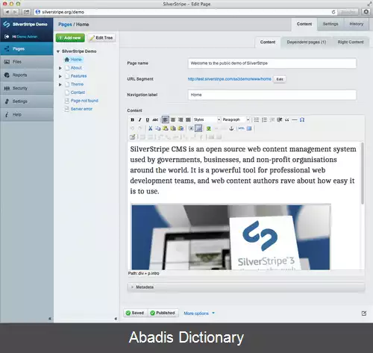This screenshot has width=373, height=353.
Task: Toggle italic formatting in the editor
Action: click(x=140, y=119)
